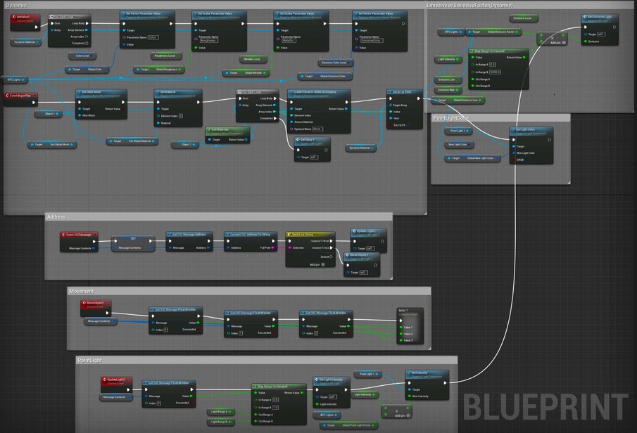Click Value 3 pin on Actor 1 collapsed graph

401,340
